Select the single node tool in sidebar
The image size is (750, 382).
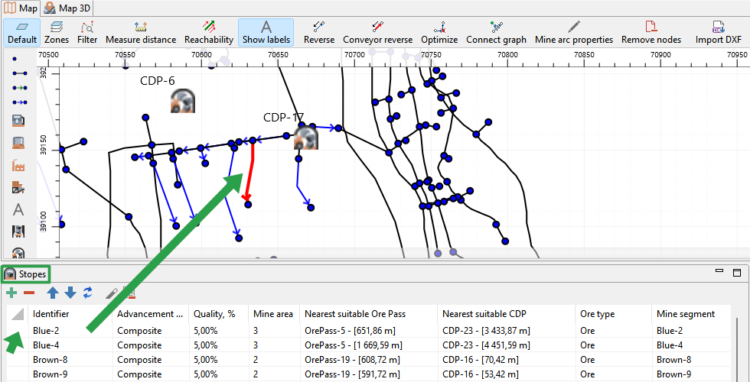[15, 58]
